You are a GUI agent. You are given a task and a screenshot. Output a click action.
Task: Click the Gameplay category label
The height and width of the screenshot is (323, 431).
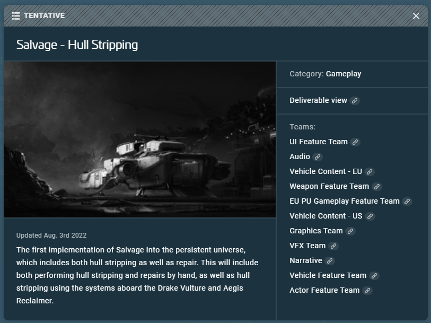click(x=344, y=74)
